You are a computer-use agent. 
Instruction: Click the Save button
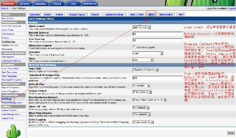pyautogui.click(x=230, y=133)
